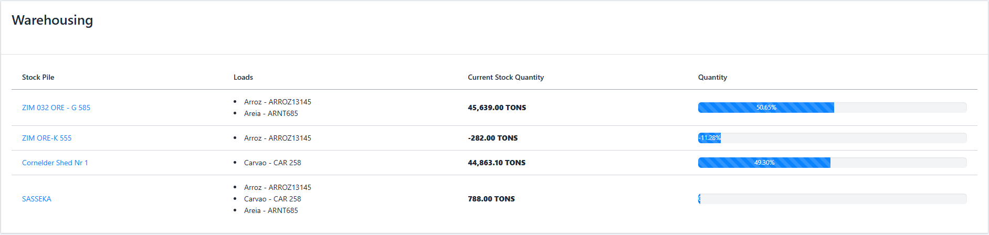Click Areia - ARNT685 load in SASSEKA row
This screenshot has width=989, height=235.
coord(271,210)
